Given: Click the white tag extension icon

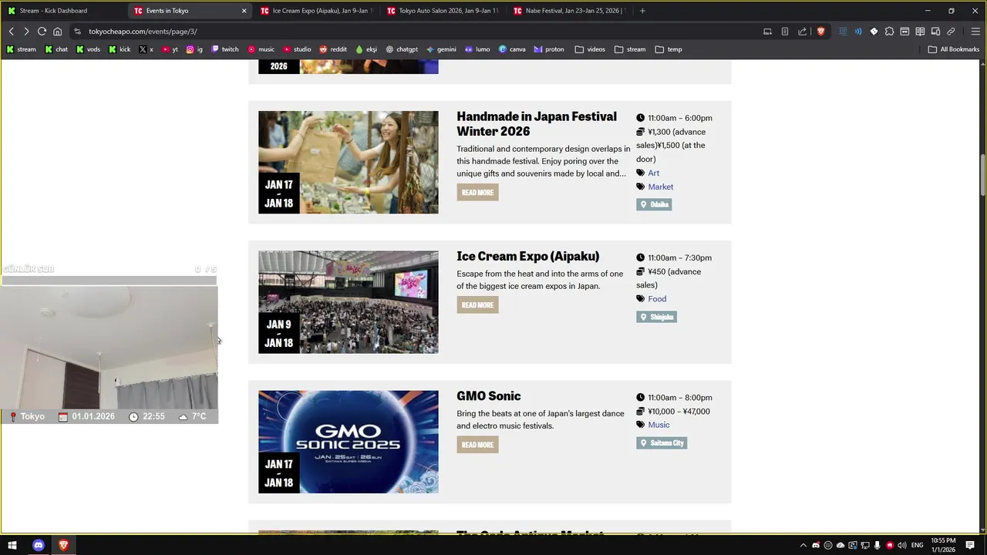Looking at the screenshot, I should 874,32.
